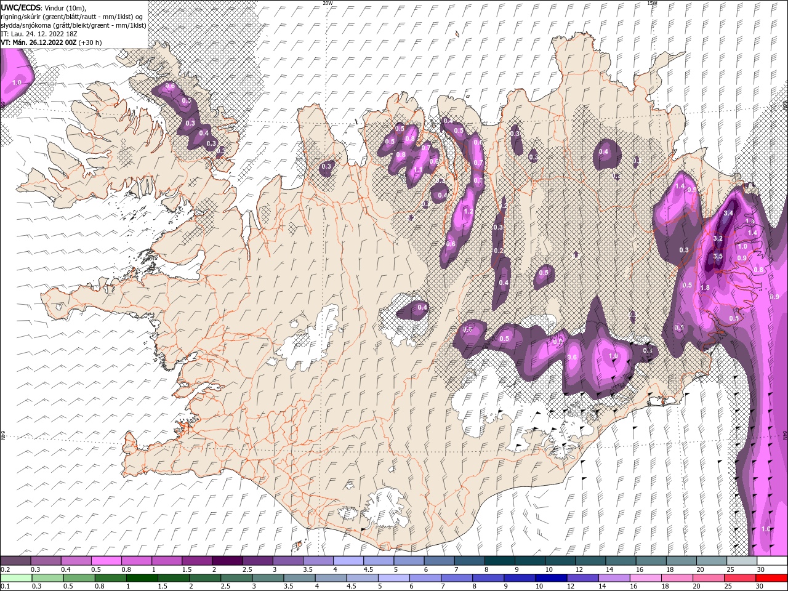The height and width of the screenshot is (591, 788).
Task: Pick lower legend swatch labeled 2
Action: (205, 578)
